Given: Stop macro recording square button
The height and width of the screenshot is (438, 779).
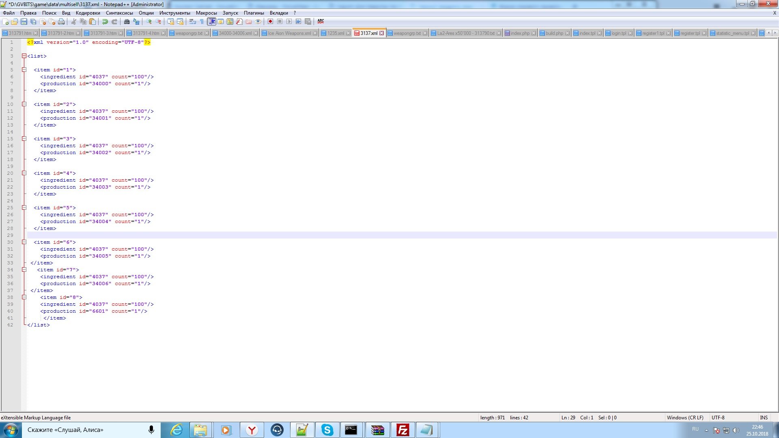Looking at the screenshot, I should [x=280, y=21].
